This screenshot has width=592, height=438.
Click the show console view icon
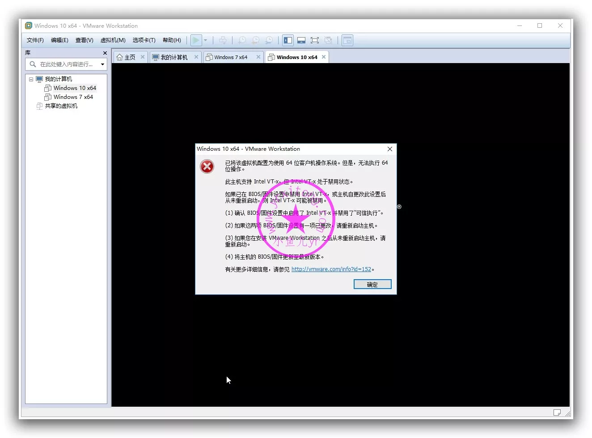347,40
